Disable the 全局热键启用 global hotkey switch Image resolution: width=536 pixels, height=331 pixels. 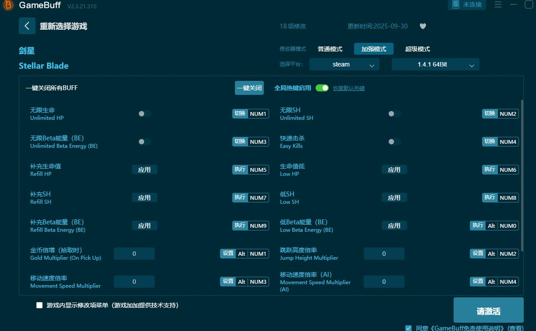tap(322, 88)
